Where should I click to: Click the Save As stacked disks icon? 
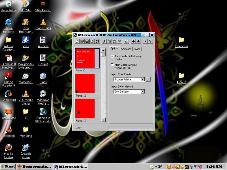97,41
